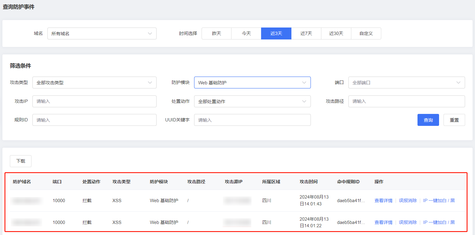This screenshot has width=475, height=235.
Task: Click the 命中规则ID column header
Action: (348, 182)
